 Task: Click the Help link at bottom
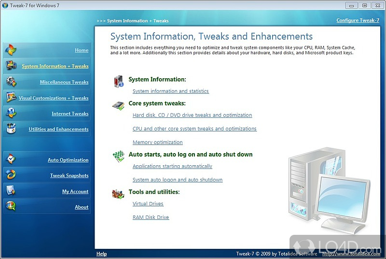[101, 254]
